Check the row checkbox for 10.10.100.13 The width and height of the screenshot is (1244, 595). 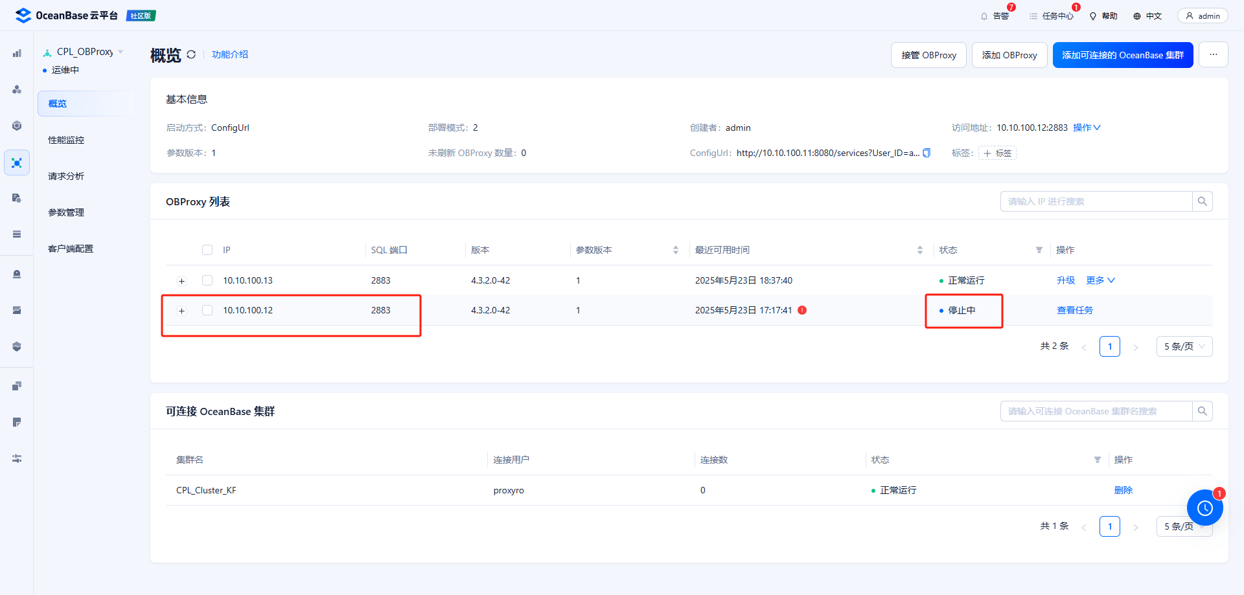[x=207, y=280]
